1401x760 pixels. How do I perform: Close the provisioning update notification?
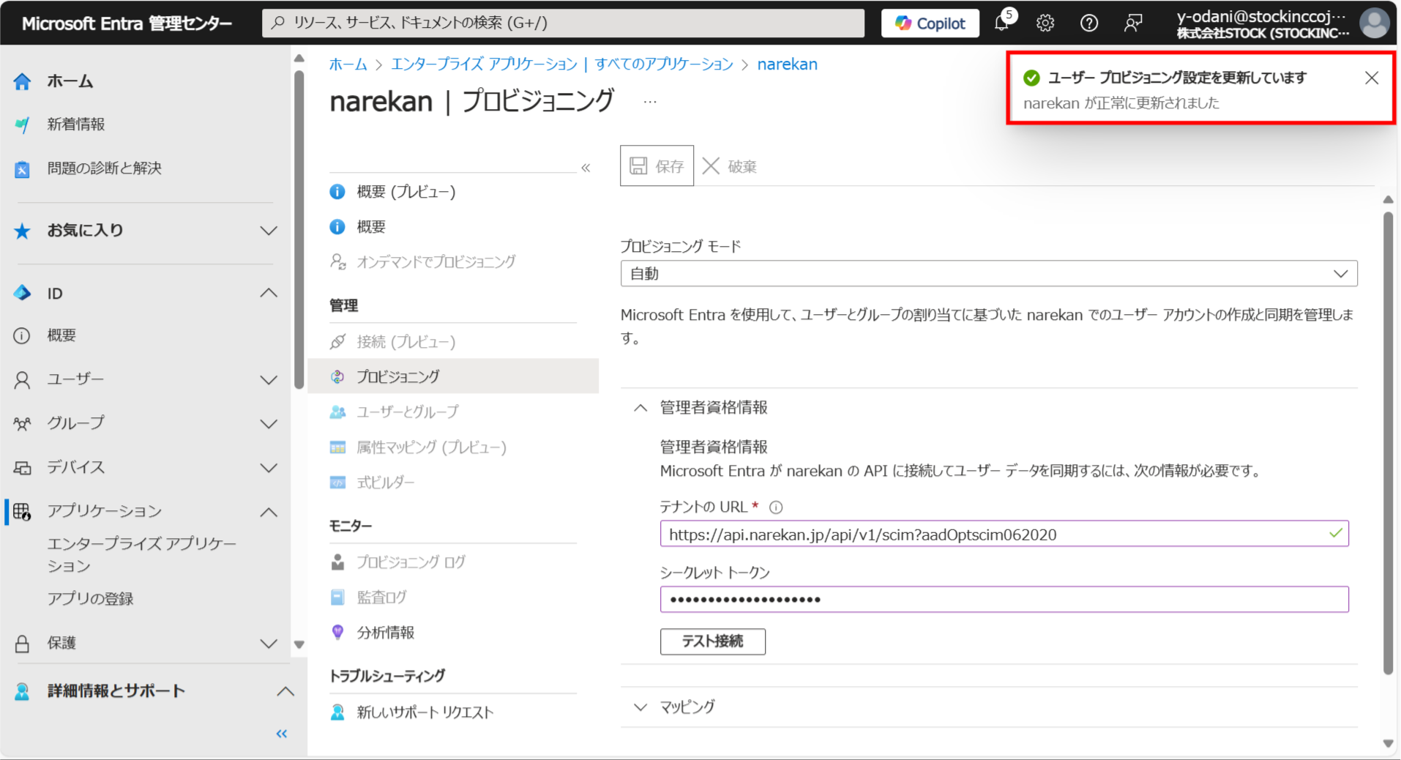[1372, 78]
